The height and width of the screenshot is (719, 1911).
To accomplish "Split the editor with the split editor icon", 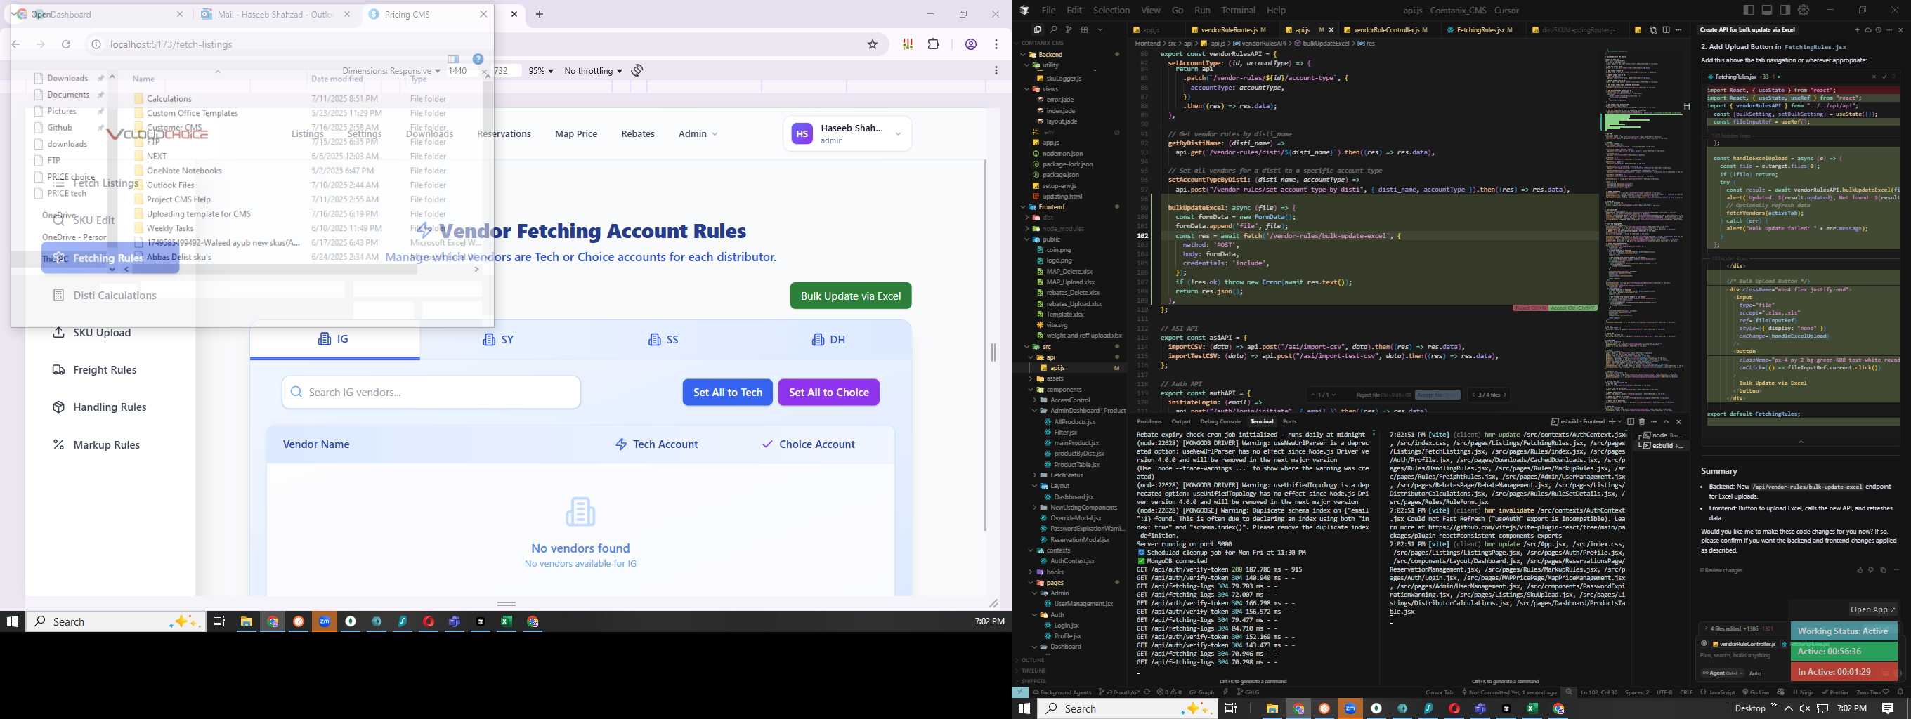I will coord(1667,30).
